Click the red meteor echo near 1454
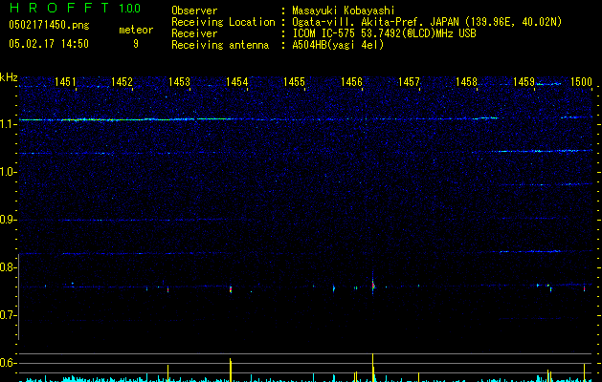 (231, 289)
